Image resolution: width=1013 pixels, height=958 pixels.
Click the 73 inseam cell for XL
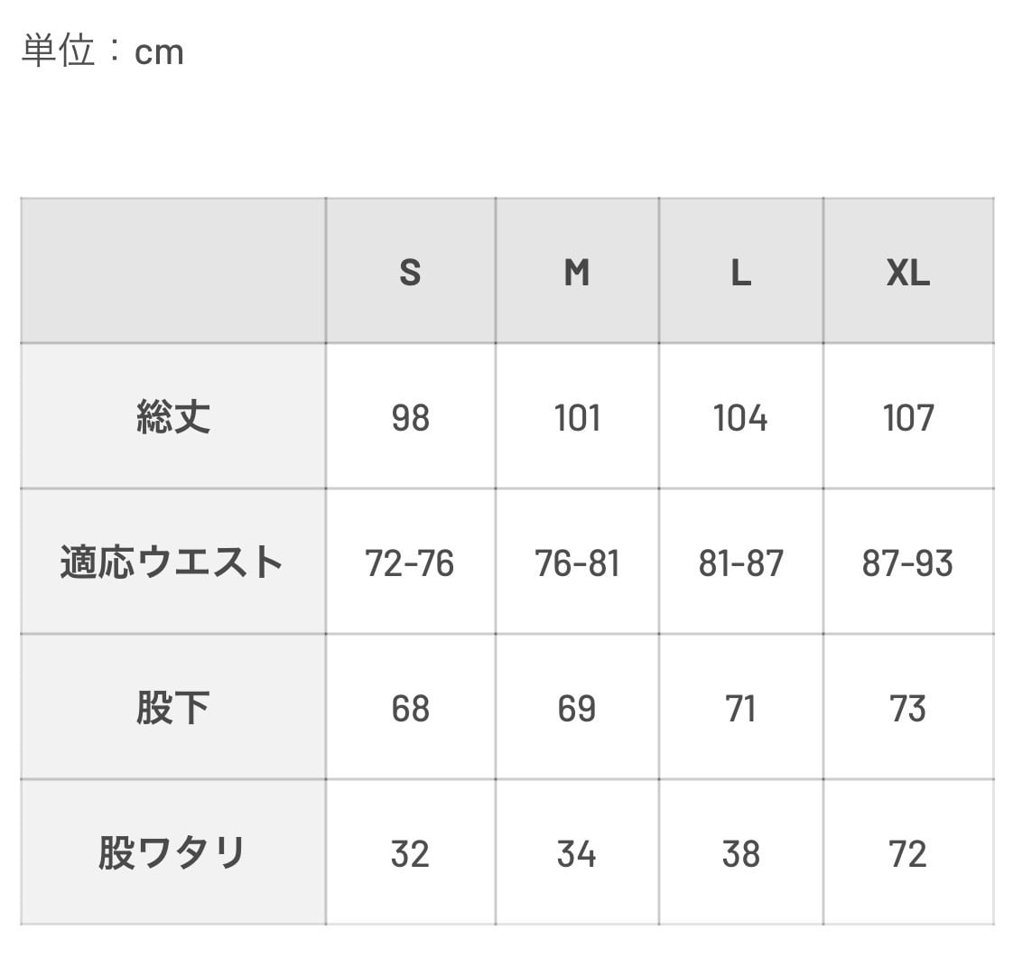coord(907,709)
